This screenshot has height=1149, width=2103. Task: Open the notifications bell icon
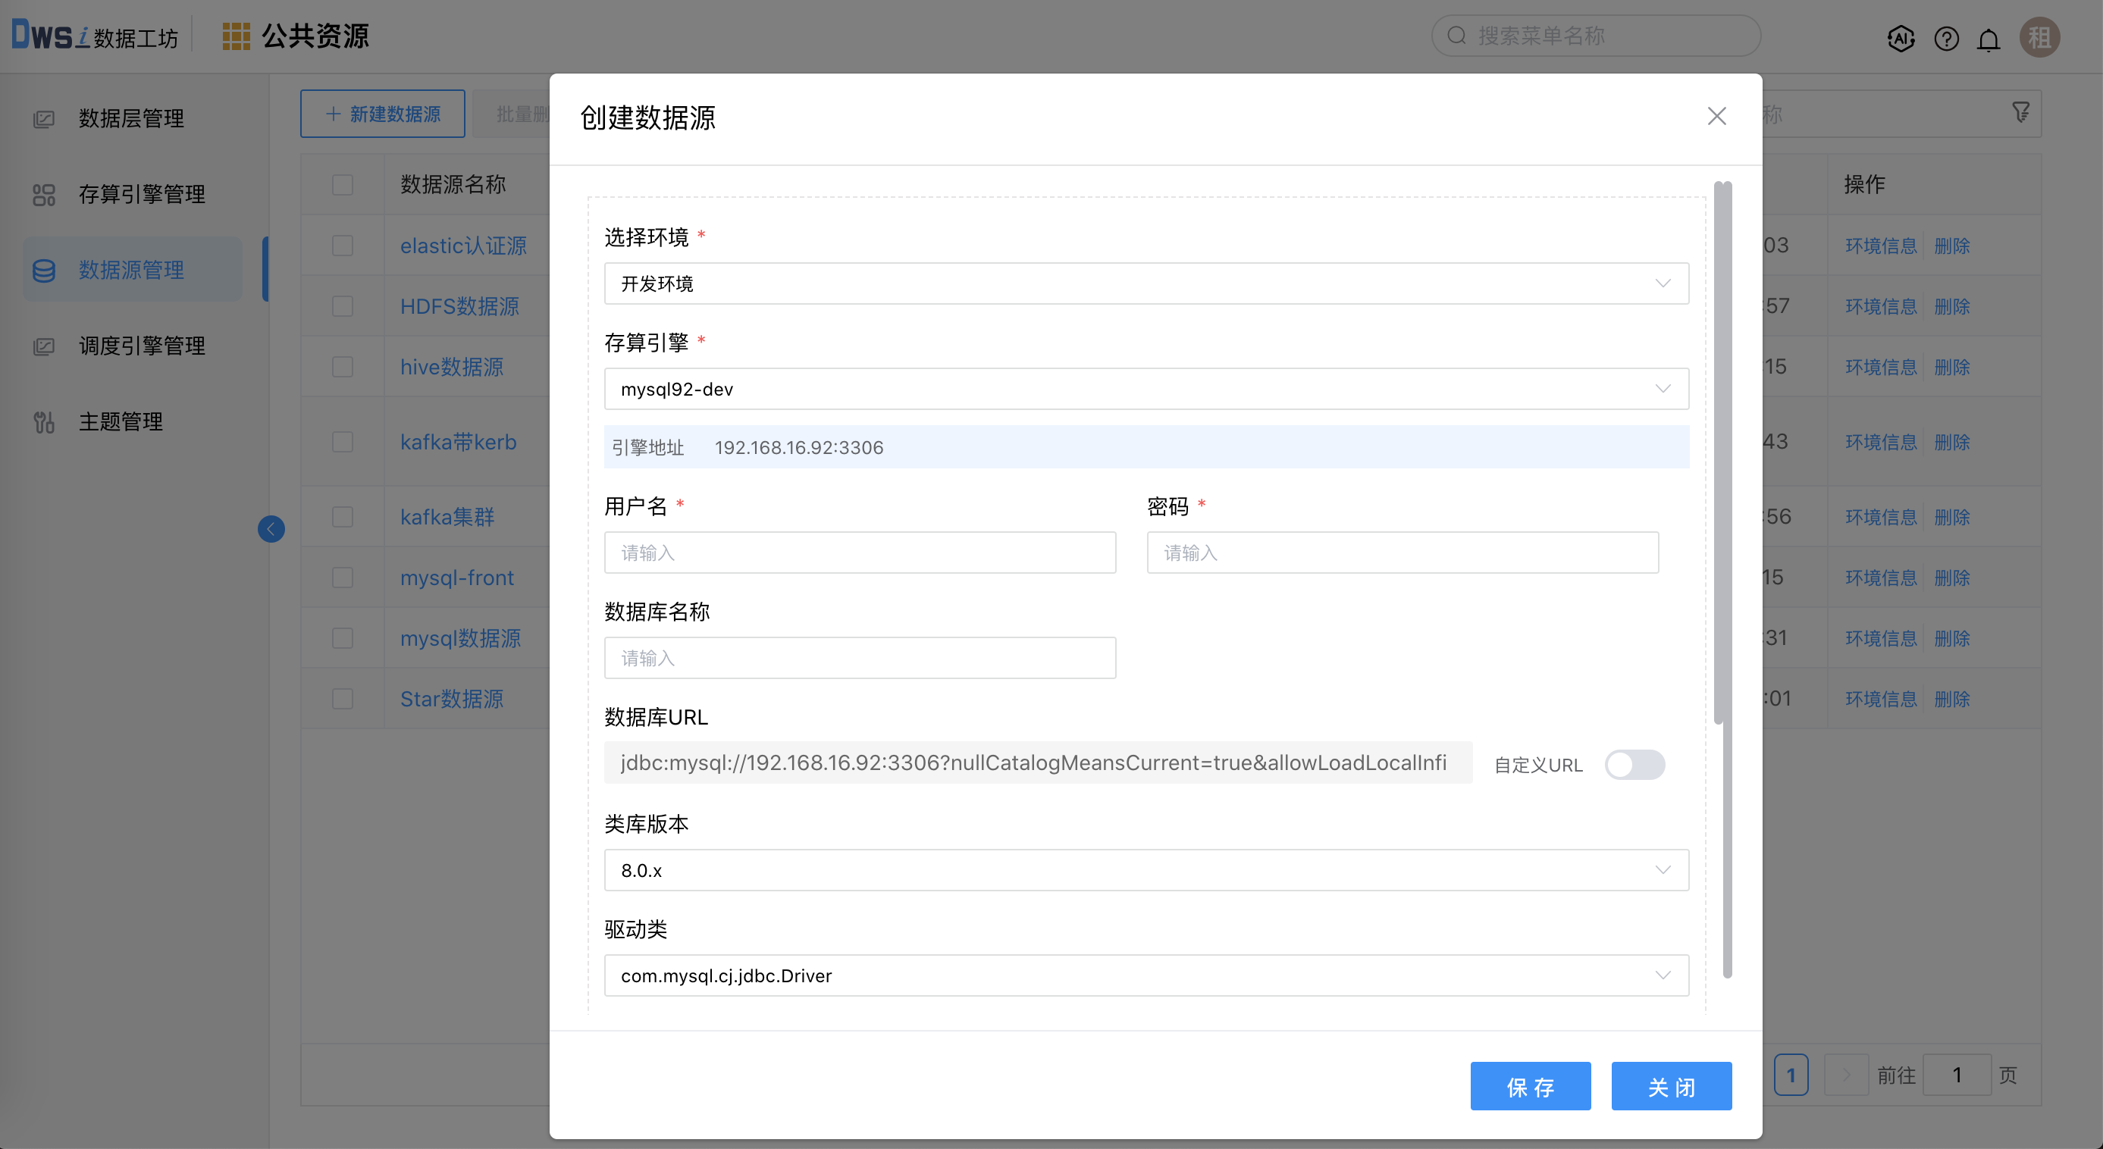[x=1989, y=39]
